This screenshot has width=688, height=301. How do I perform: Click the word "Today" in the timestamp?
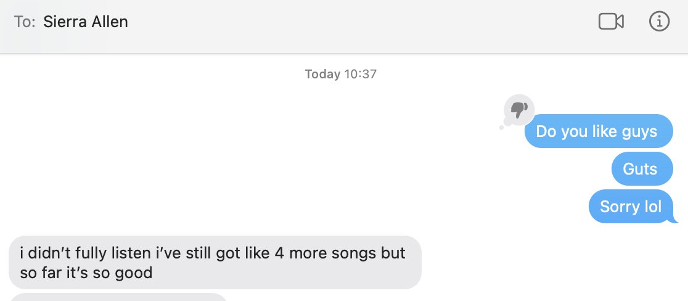pyautogui.click(x=322, y=74)
